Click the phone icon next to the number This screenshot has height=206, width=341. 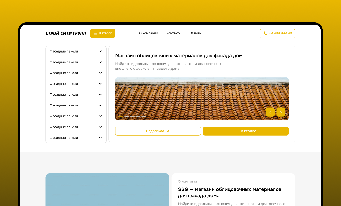pyautogui.click(x=265, y=33)
